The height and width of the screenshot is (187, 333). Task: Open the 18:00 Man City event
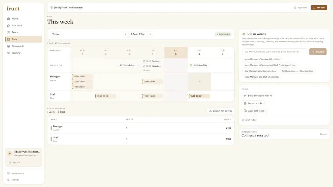tap(199, 65)
